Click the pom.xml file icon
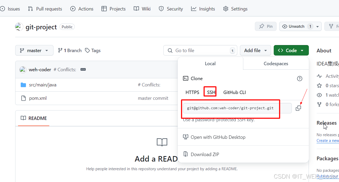This screenshot has width=339, height=182. [x=23, y=98]
